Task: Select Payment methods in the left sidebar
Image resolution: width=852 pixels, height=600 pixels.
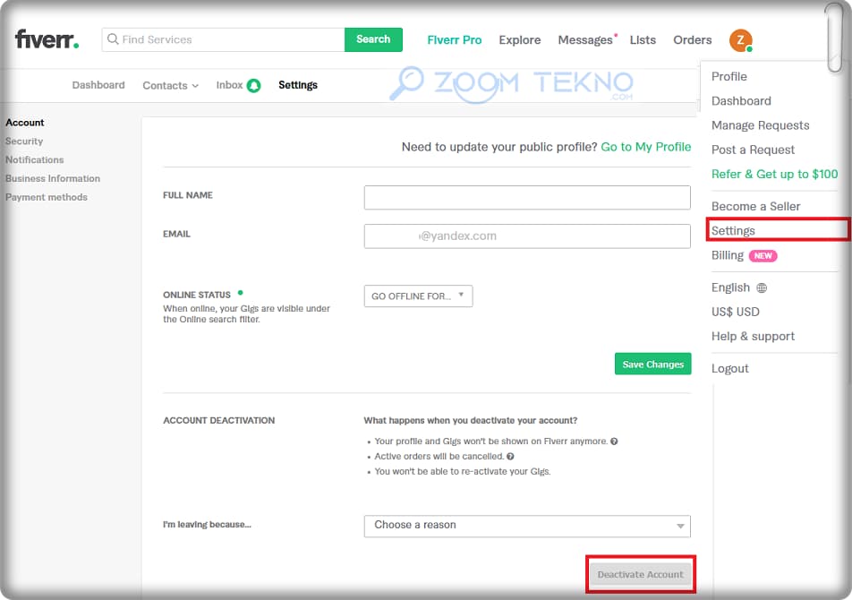Action: (x=47, y=197)
